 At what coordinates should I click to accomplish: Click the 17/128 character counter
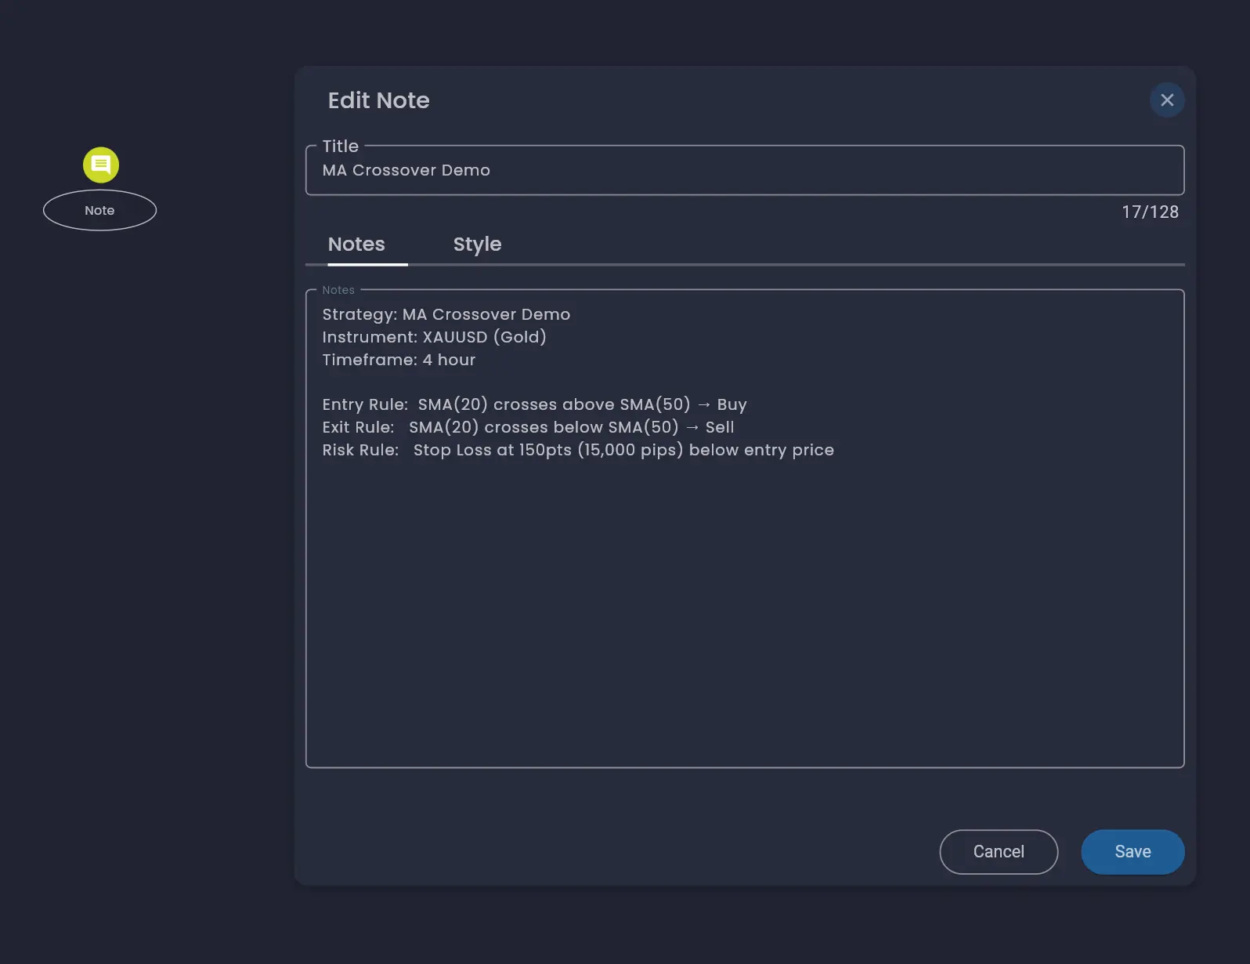(1149, 212)
